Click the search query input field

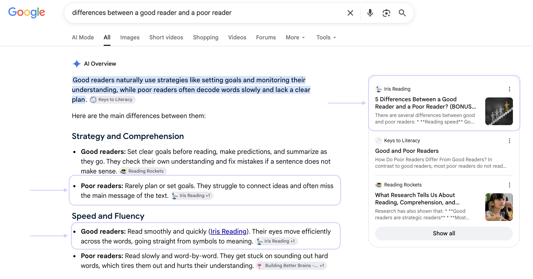click(206, 13)
